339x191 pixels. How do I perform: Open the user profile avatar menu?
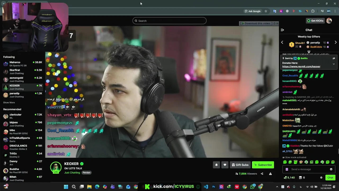coord(329,21)
